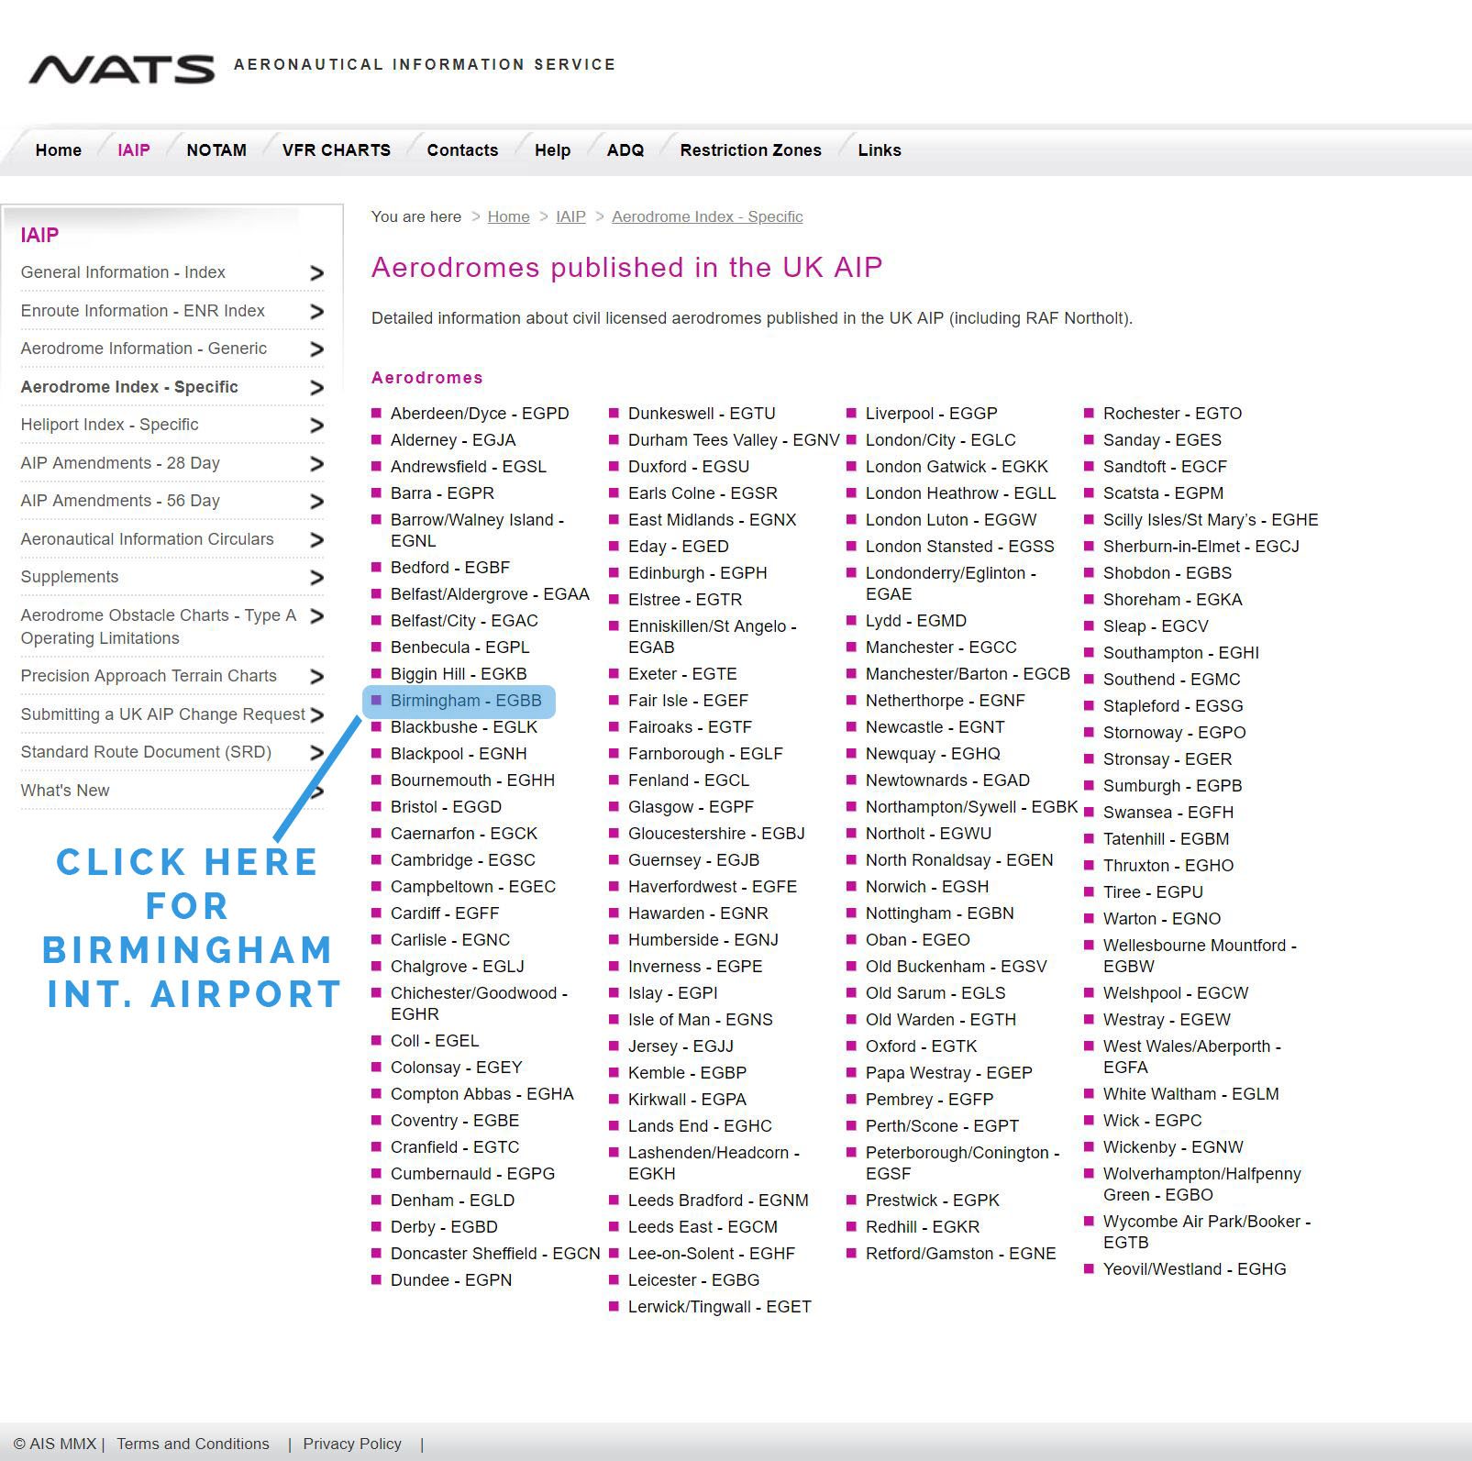Open Farnborough - EGLF entry

(705, 754)
